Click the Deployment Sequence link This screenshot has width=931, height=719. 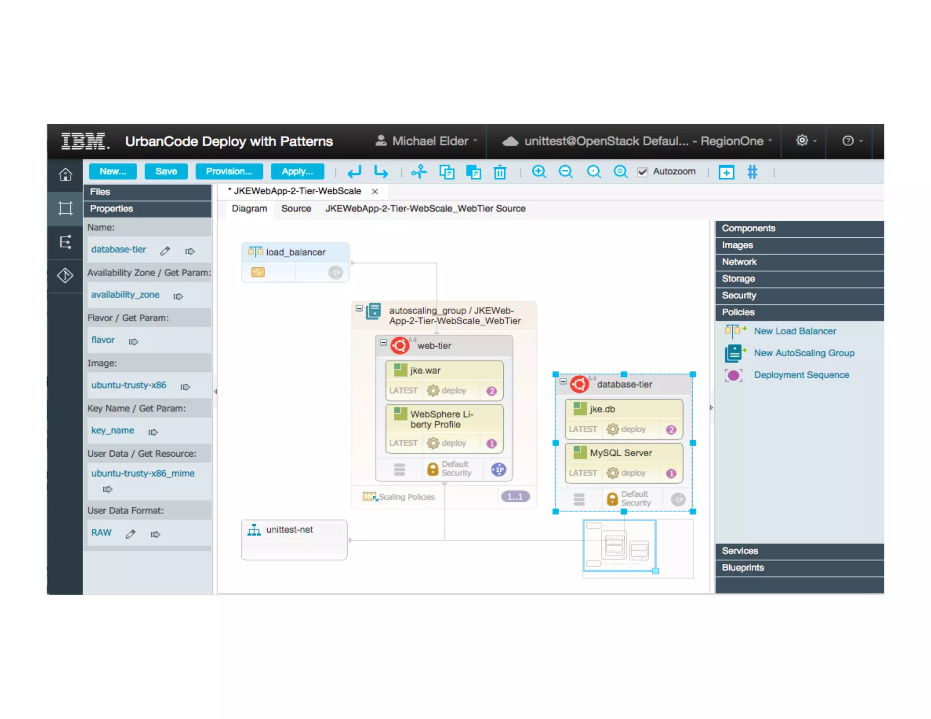[x=801, y=375]
